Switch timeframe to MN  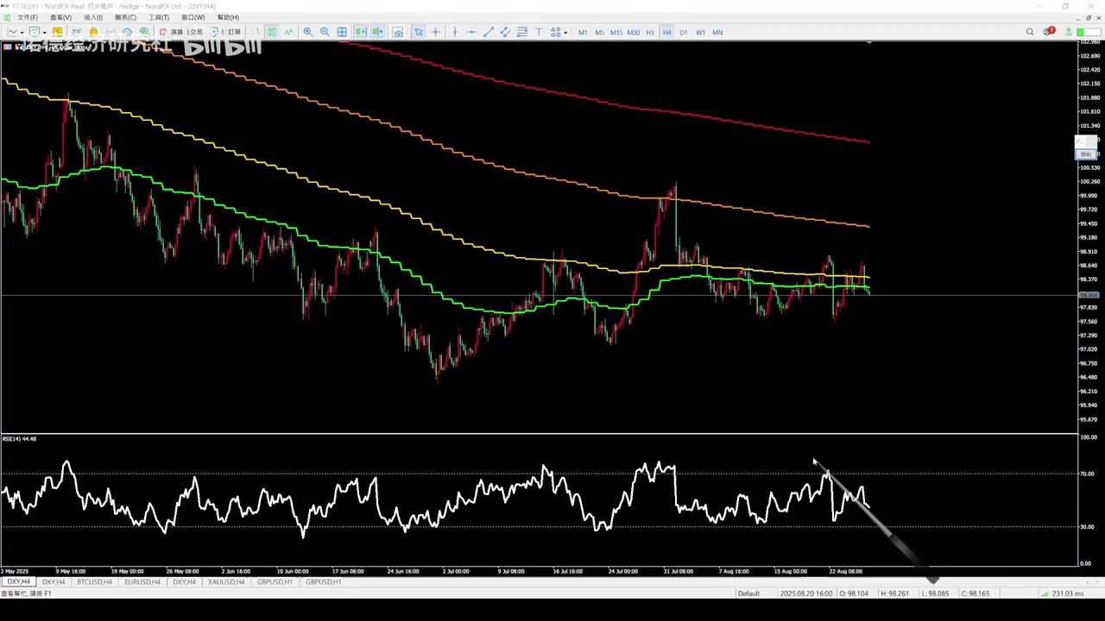(x=717, y=33)
